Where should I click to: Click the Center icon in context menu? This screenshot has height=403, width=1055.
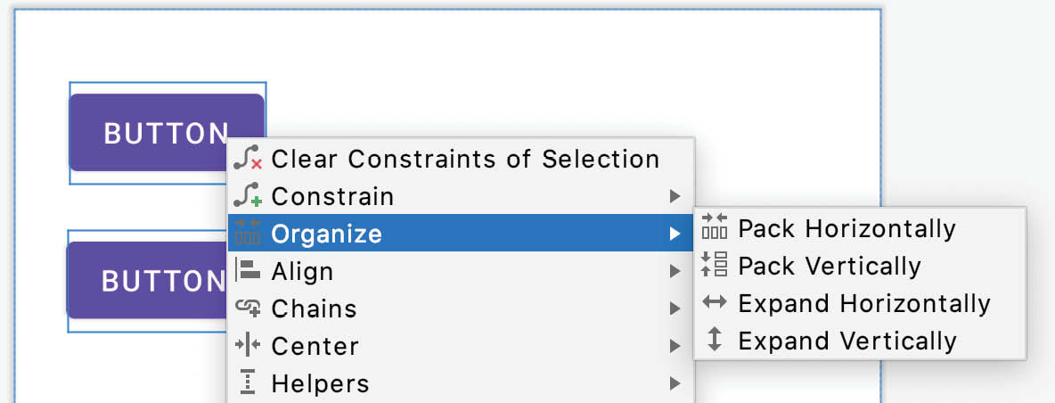[248, 346]
